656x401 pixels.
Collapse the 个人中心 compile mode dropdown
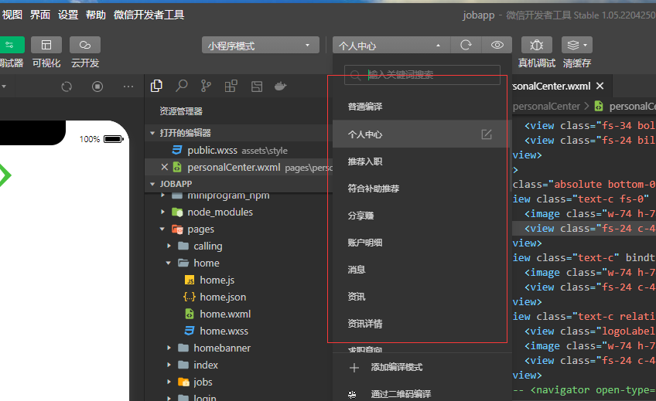[391, 45]
